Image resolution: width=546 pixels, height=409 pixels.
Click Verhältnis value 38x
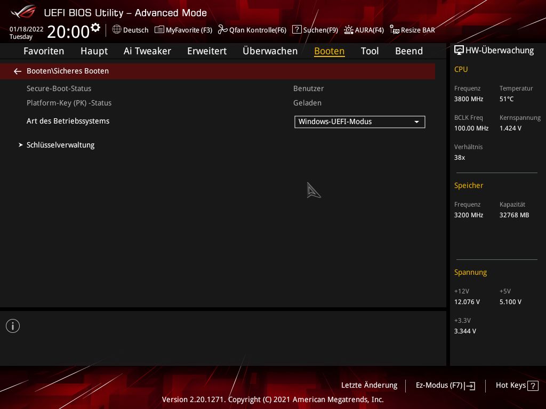click(460, 158)
